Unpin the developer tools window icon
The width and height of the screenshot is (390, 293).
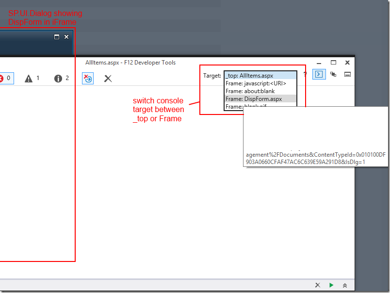(x=347, y=74)
